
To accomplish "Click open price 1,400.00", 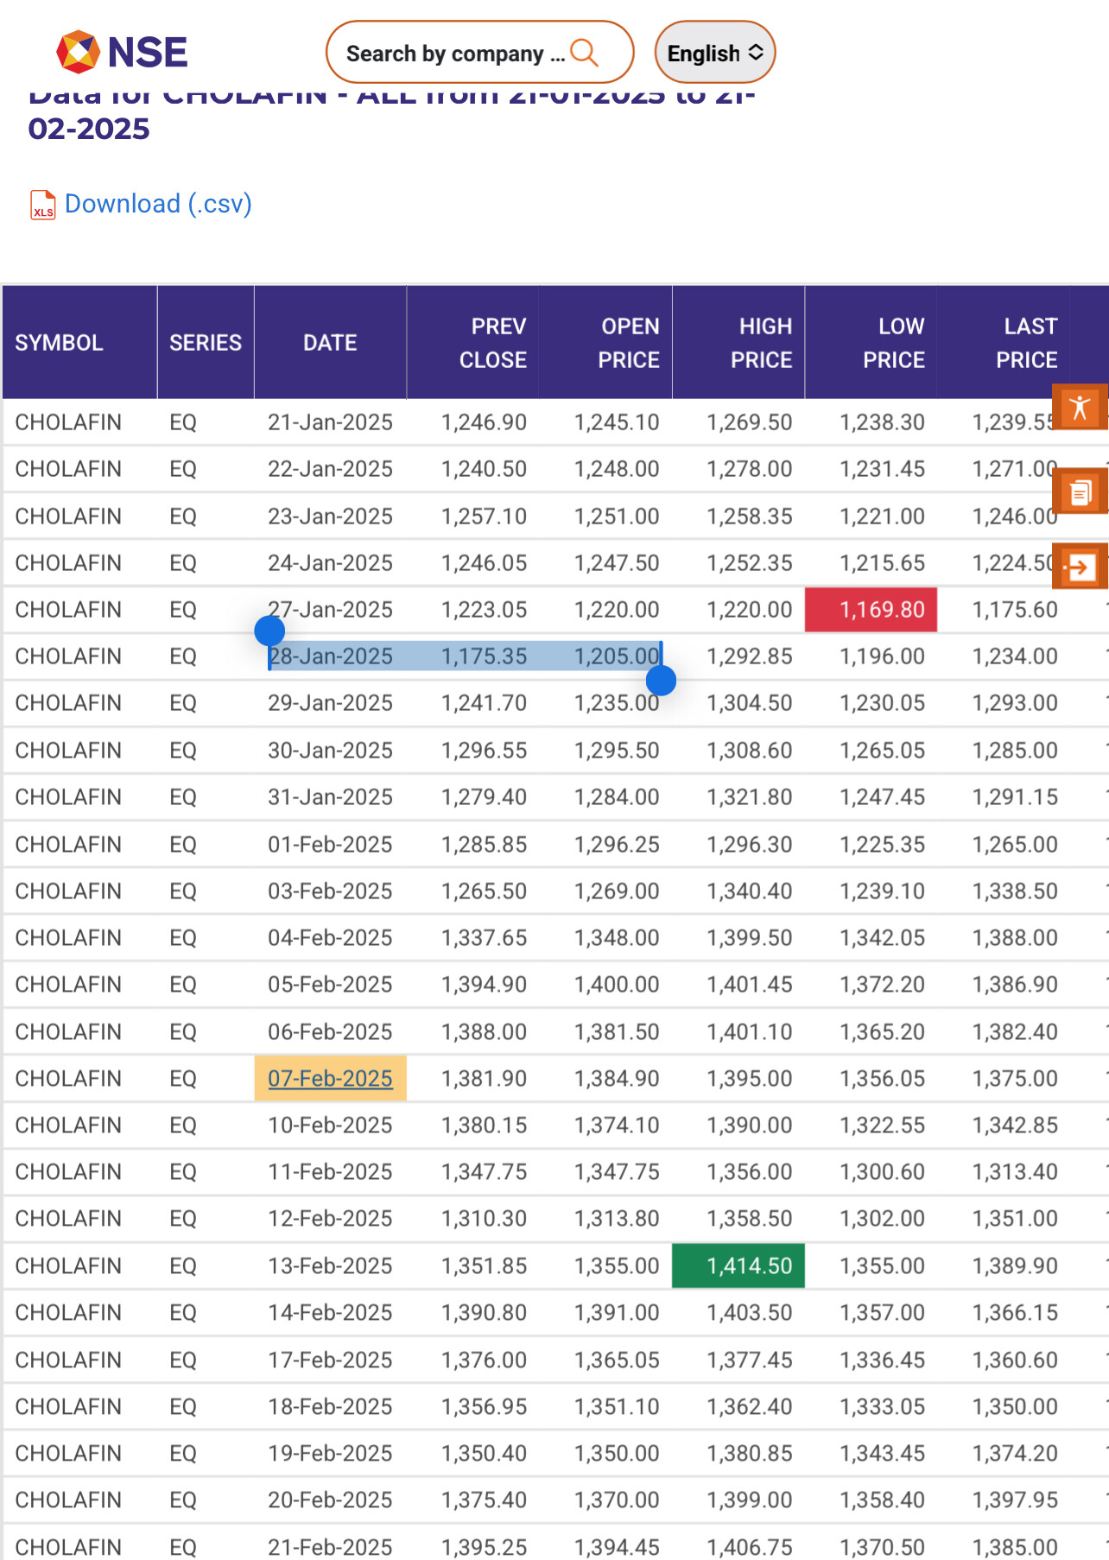I will pyautogui.click(x=617, y=985).
